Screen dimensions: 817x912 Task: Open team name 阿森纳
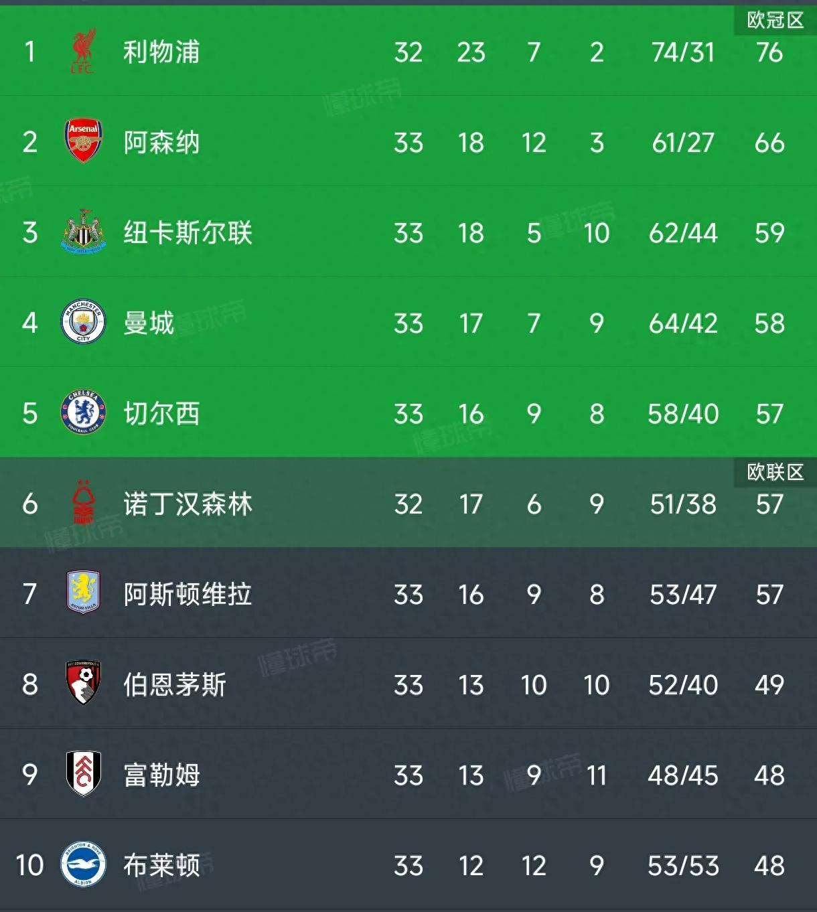coord(161,143)
